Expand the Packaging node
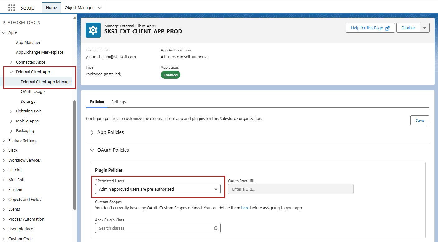 click(x=11, y=131)
